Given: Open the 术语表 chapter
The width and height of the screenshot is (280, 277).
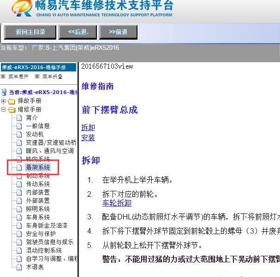Looking at the screenshot, I should point(35,267).
